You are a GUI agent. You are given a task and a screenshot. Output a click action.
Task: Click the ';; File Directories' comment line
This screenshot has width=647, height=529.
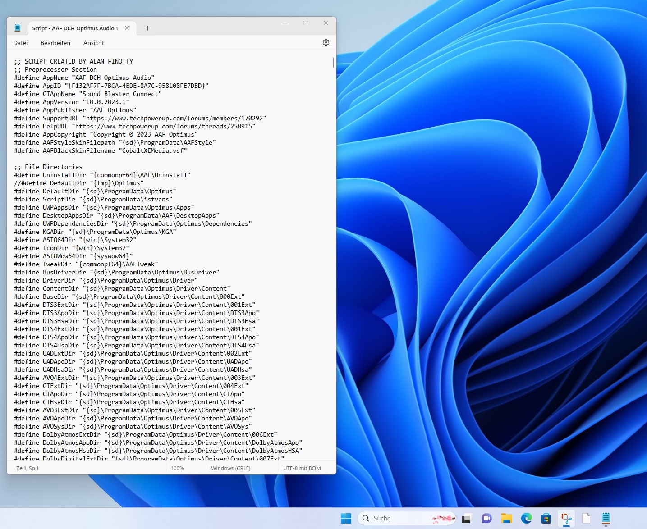point(48,167)
